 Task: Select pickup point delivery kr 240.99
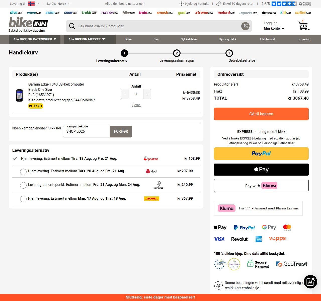coord(23,185)
